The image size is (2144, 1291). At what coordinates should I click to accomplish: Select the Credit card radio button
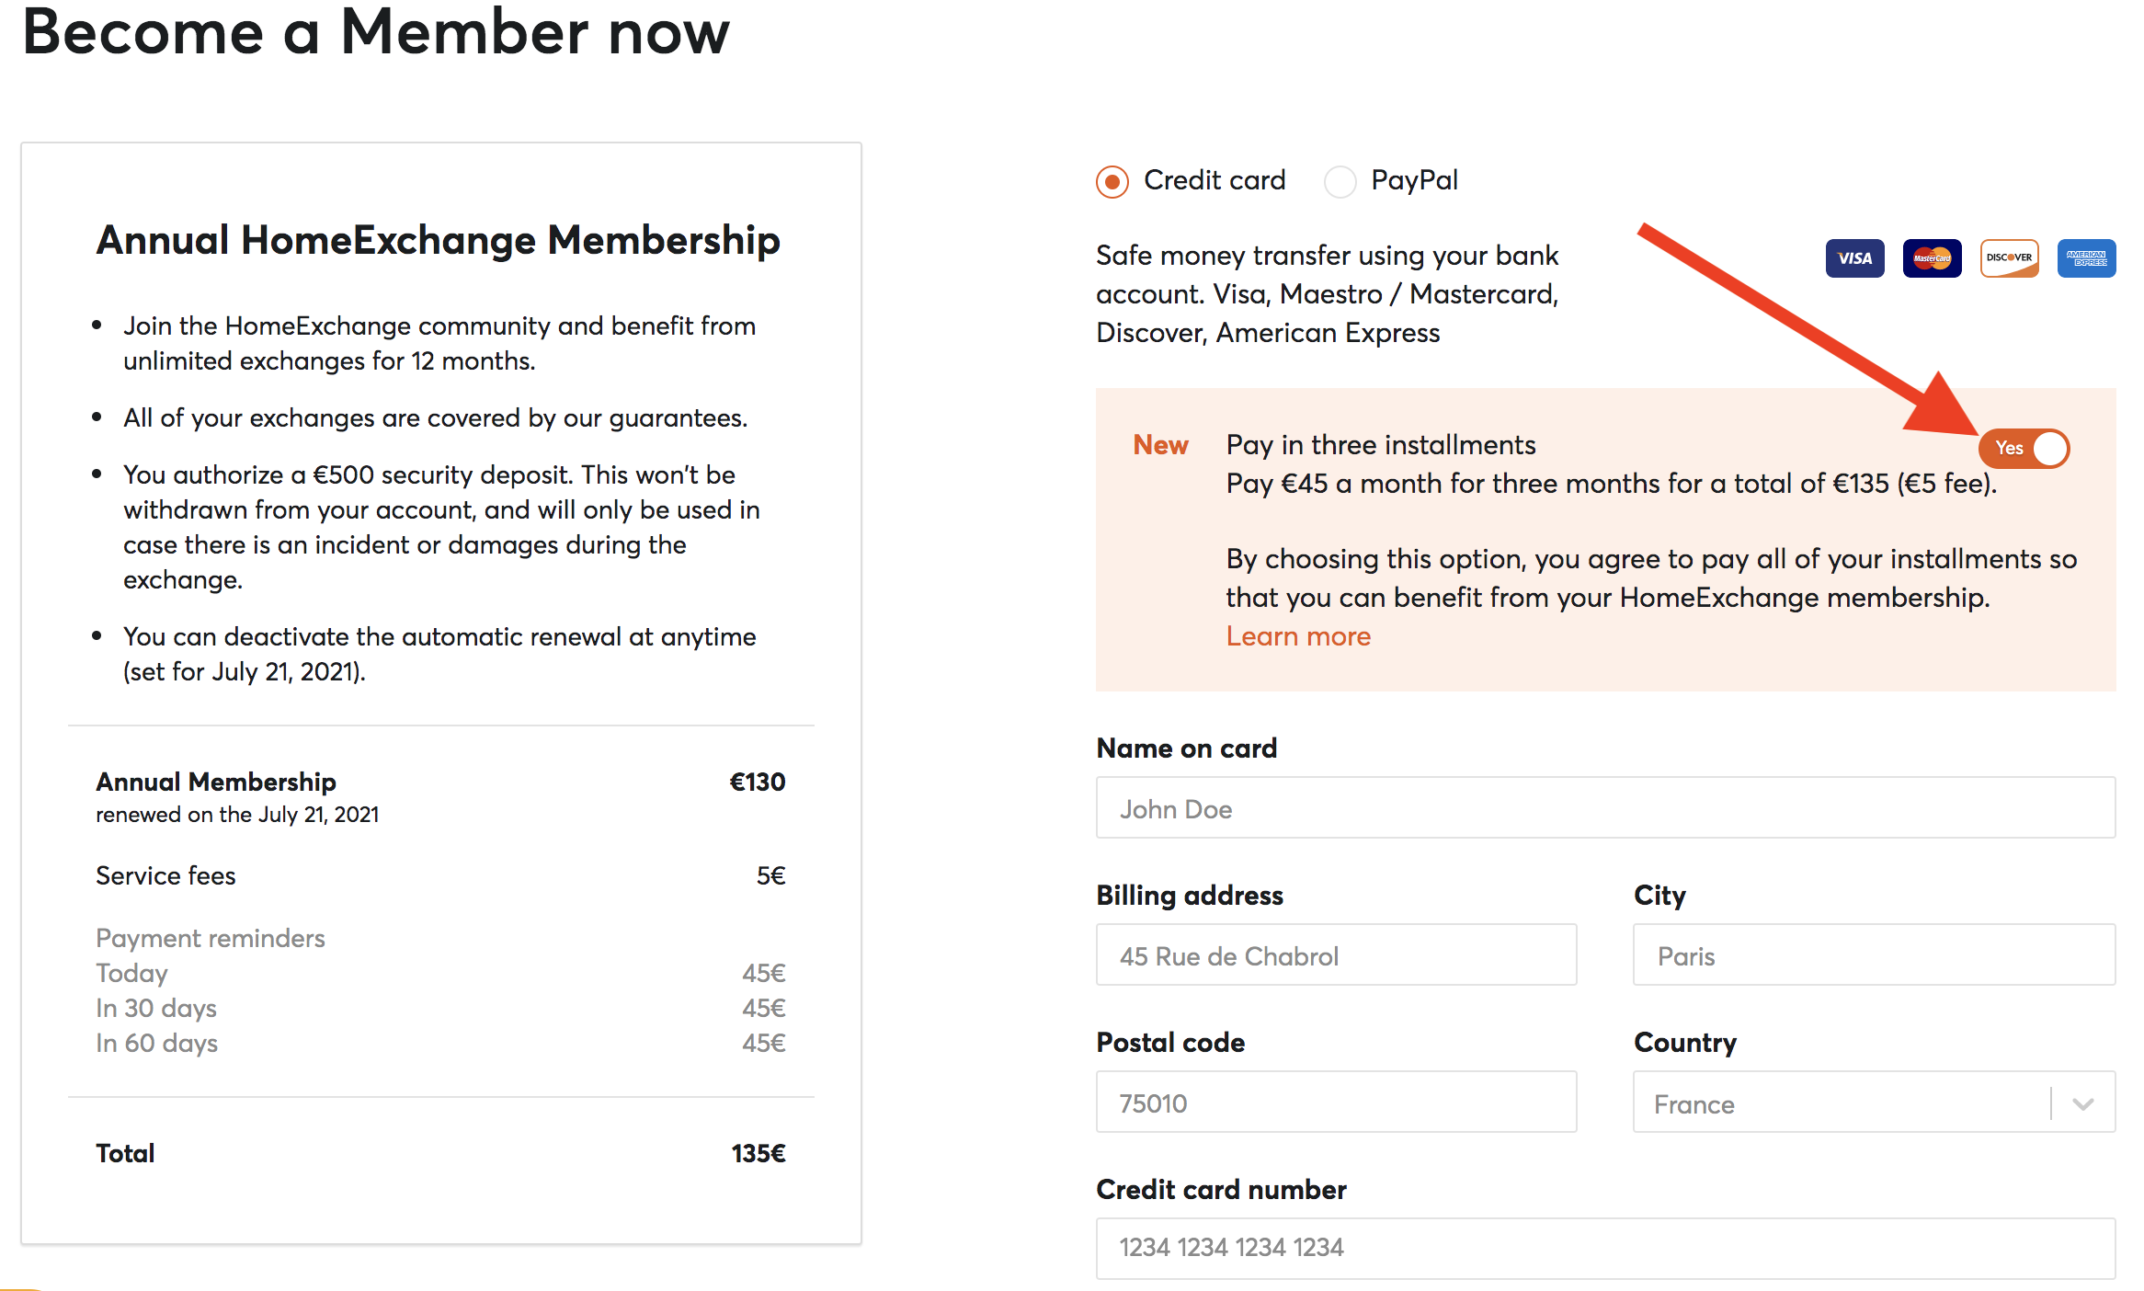(x=1112, y=181)
